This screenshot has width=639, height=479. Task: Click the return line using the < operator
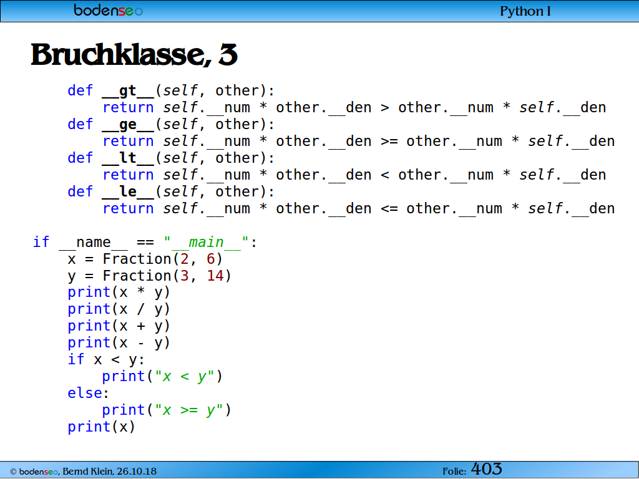pos(354,175)
